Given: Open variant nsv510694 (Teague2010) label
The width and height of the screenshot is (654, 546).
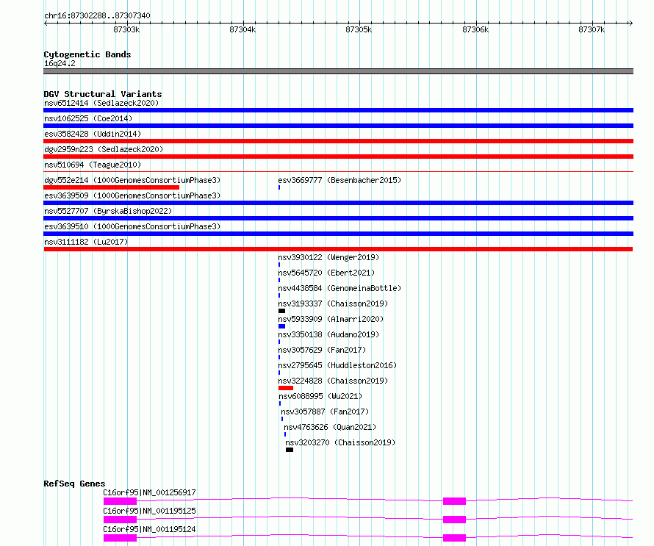Looking at the screenshot, I should click(93, 165).
